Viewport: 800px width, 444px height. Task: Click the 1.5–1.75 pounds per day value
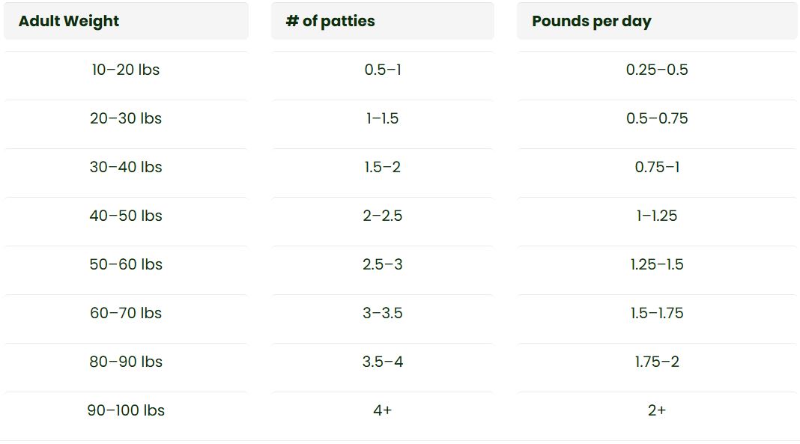tap(657, 313)
